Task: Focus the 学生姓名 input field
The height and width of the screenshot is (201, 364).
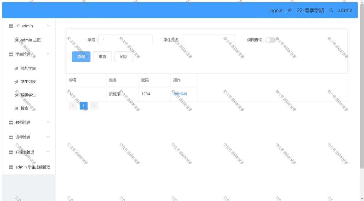Action: click(x=209, y=40)
